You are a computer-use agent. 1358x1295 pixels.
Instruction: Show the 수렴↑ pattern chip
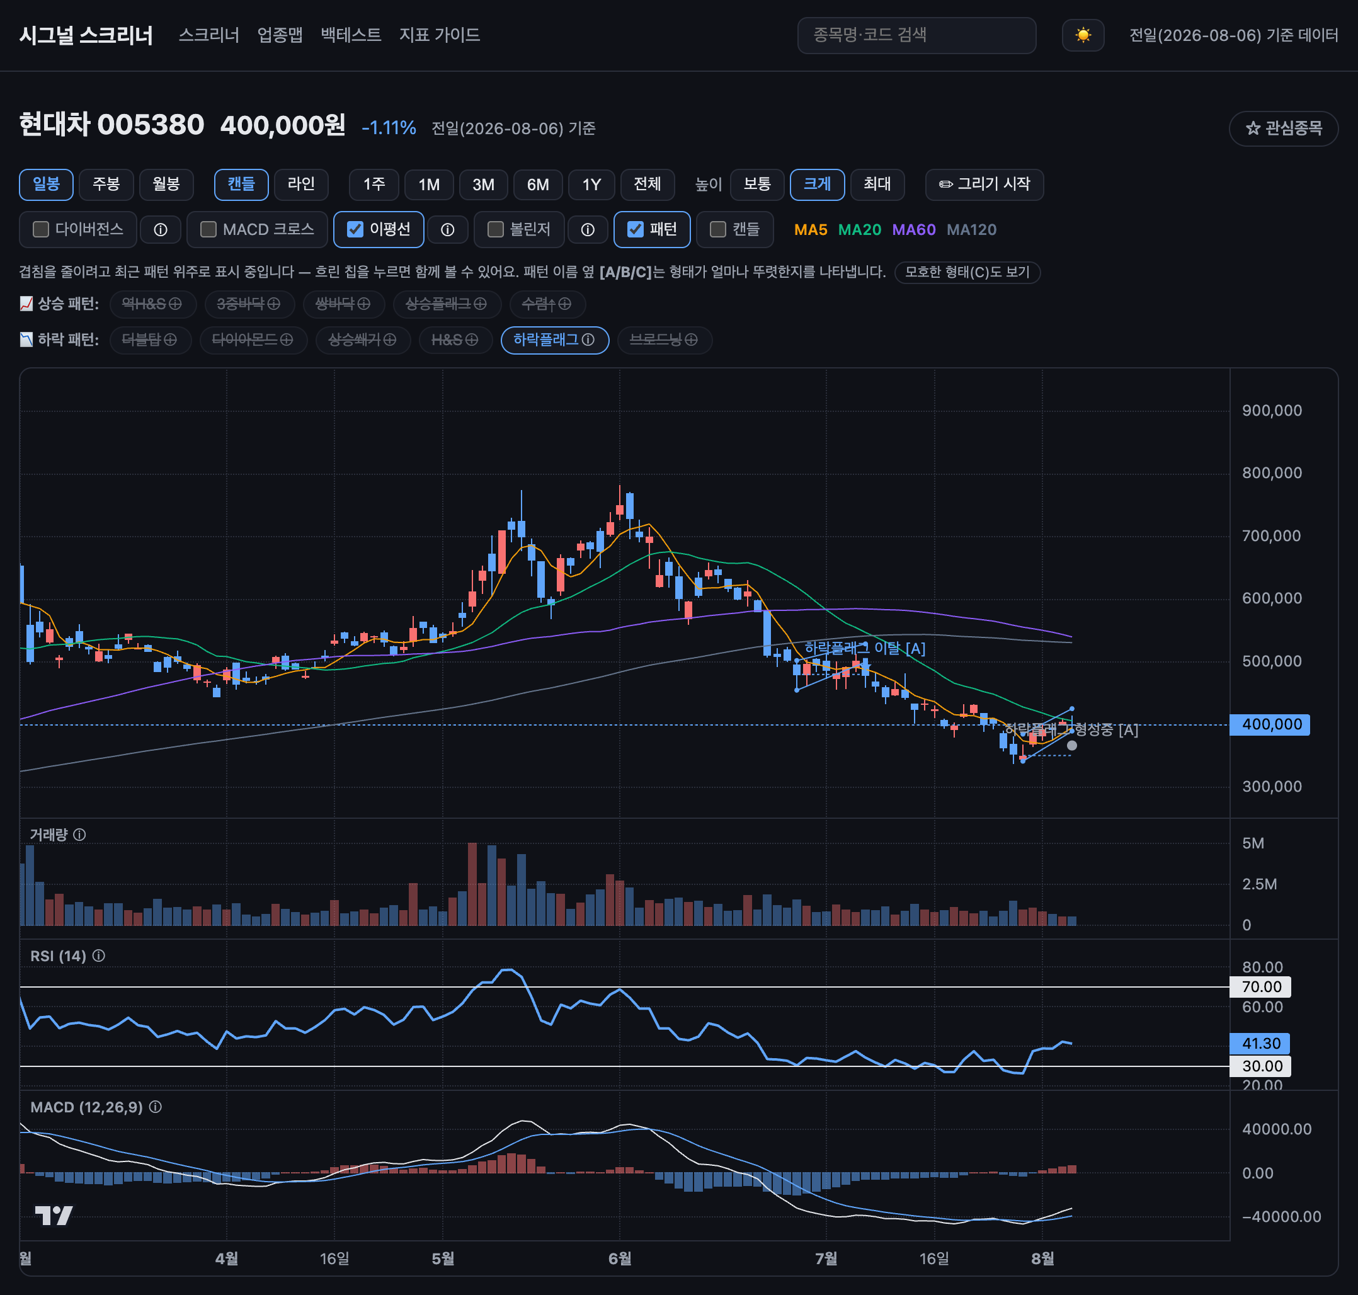[x=547, y=304]
